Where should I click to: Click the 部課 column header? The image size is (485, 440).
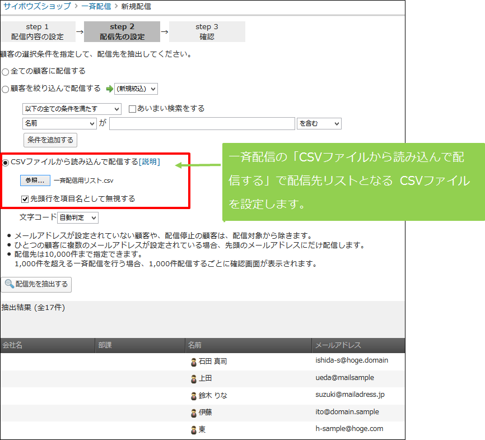click(x=140, y=345)
